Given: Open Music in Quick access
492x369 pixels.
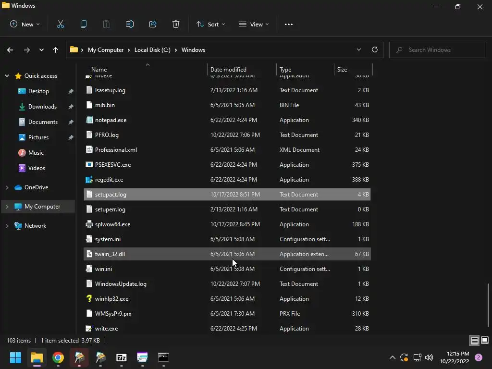Looking at the screenshot, I should click(x=36, y=152).
